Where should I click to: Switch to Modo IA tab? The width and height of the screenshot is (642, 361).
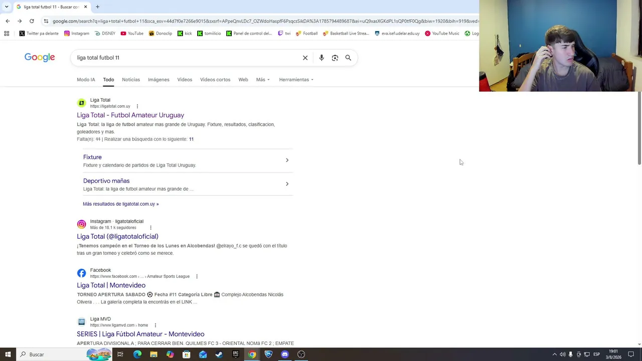[x=86, y=80]
